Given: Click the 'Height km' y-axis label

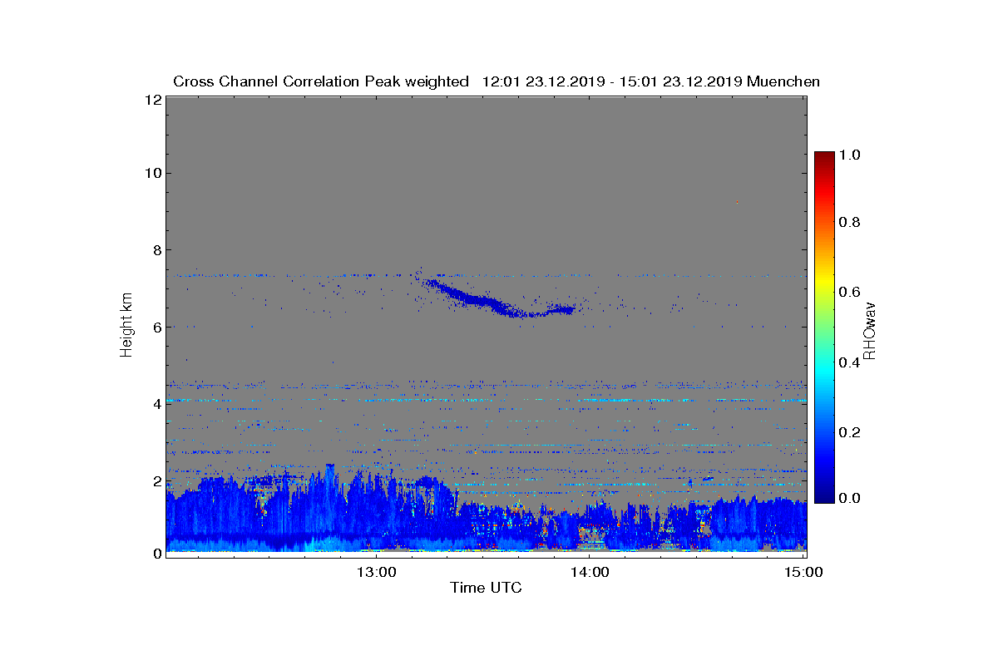Looking at the screenshot, I should point(126,327).
